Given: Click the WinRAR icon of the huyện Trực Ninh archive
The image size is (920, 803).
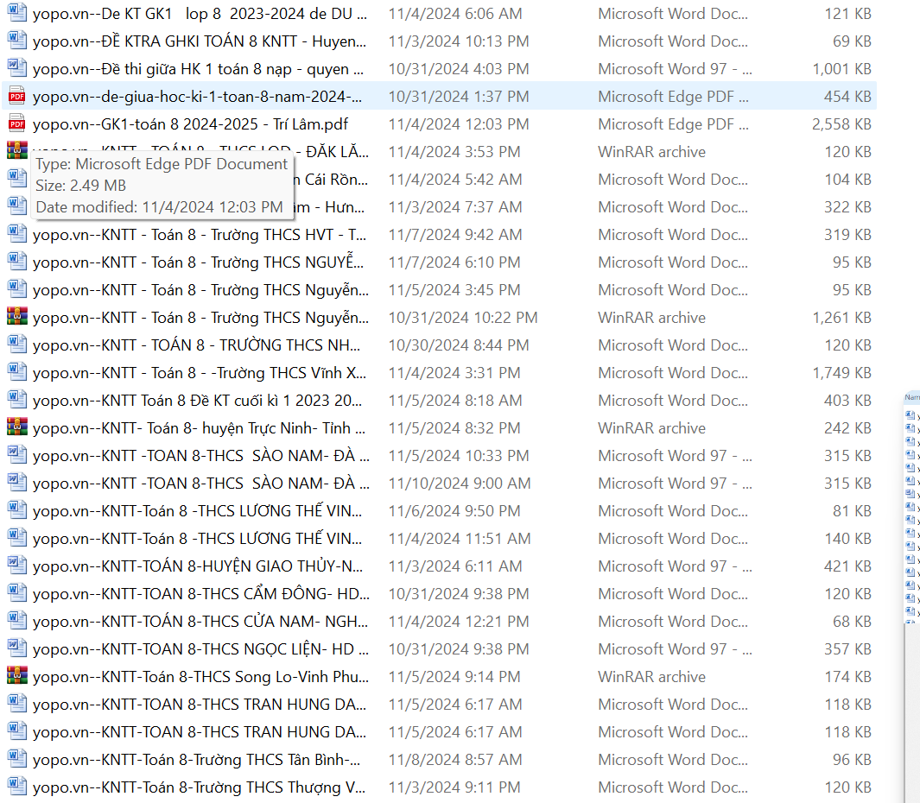Looking at the screenshot, I should pos(16,428).
